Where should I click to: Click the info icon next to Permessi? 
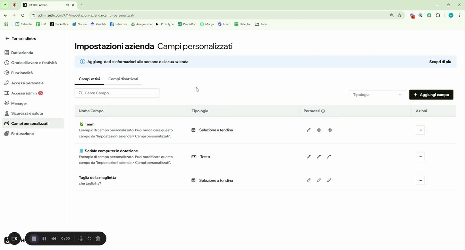(x=323, y=111)
